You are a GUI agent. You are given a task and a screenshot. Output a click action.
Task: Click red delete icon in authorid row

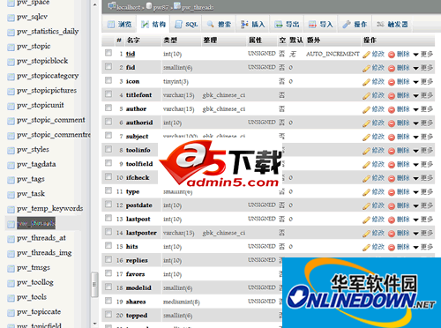(392, 123)
